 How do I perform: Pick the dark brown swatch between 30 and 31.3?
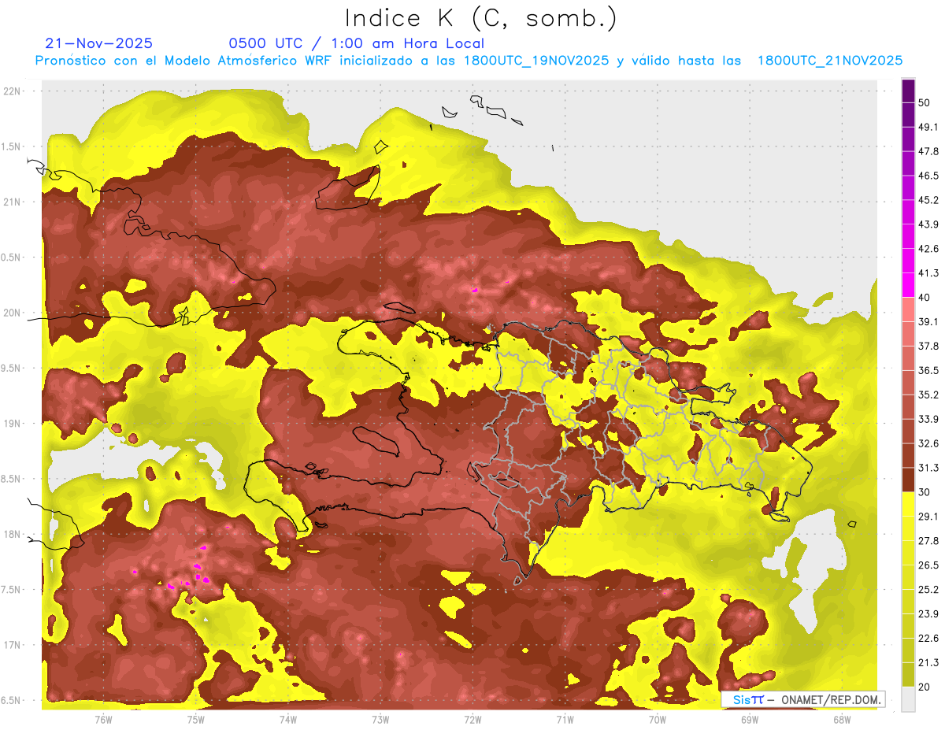[908, 480]
